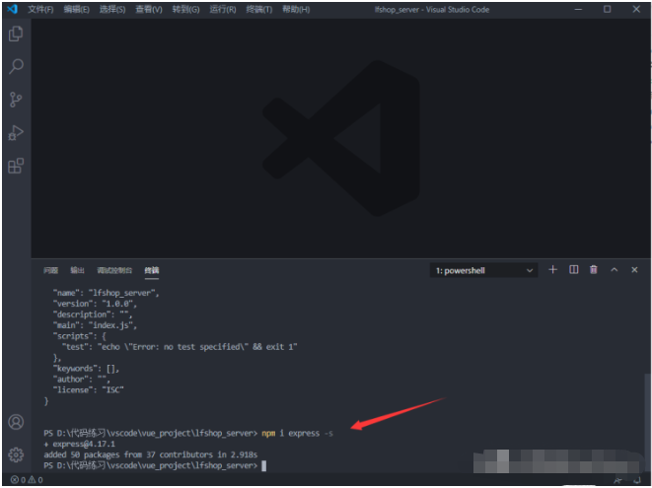The width and height of the screenshot is (652, 488).
Task: Click the "license": "ISC" line
Action: pyautogui.click(x=88, y=389)
